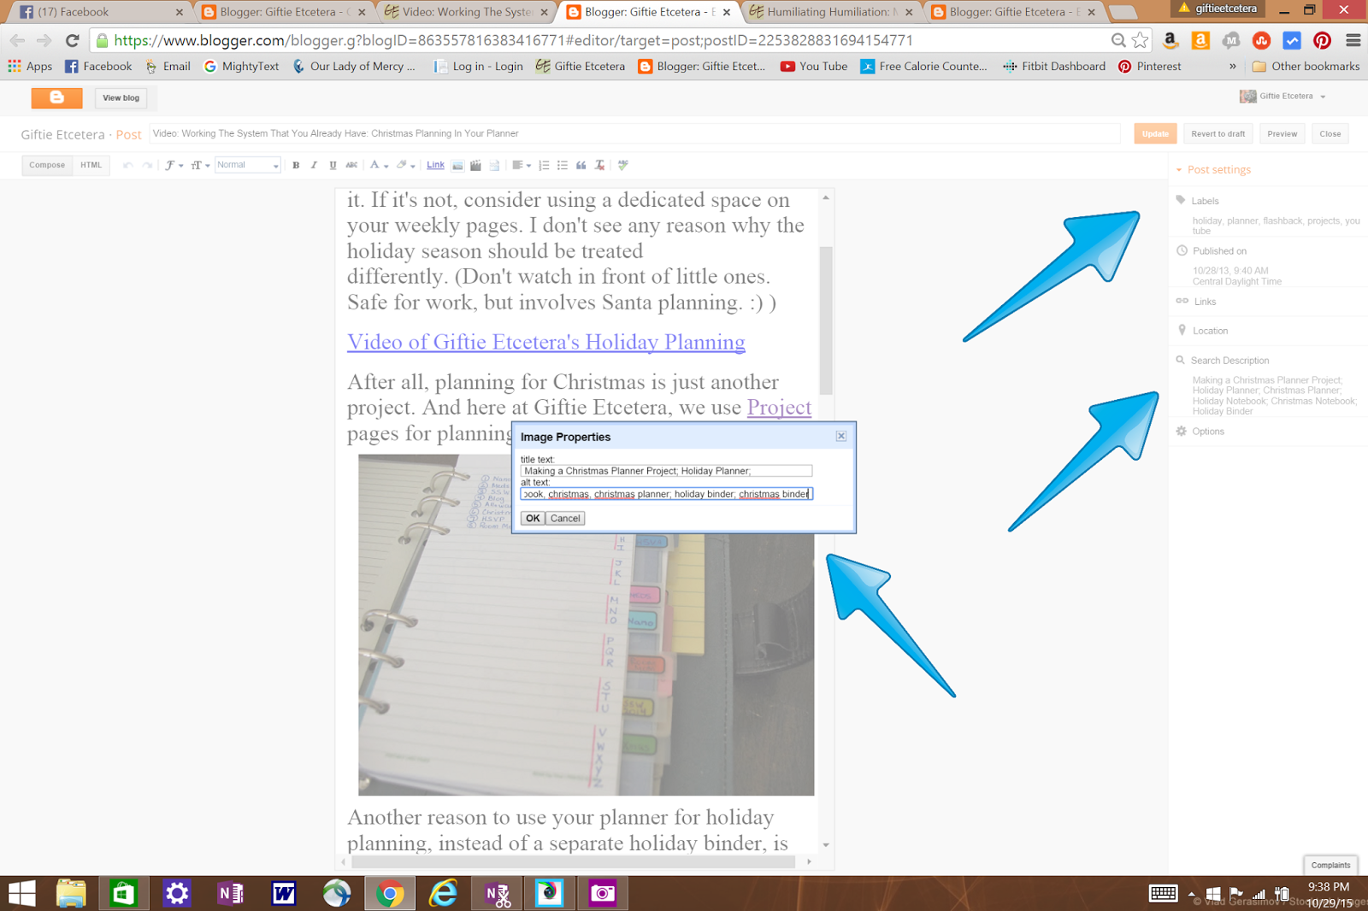The image size is (1368, 911).
Task: Expand the Options setting
Action: [1200, 432]
